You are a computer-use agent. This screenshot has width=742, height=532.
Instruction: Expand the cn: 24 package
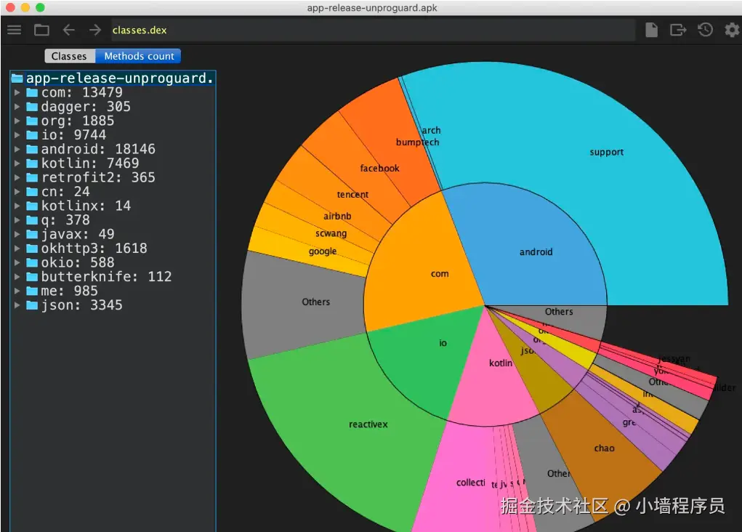17,192
